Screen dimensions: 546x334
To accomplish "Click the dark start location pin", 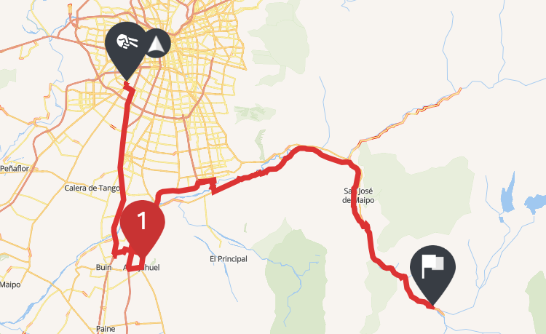I will (x=127, y=49).
